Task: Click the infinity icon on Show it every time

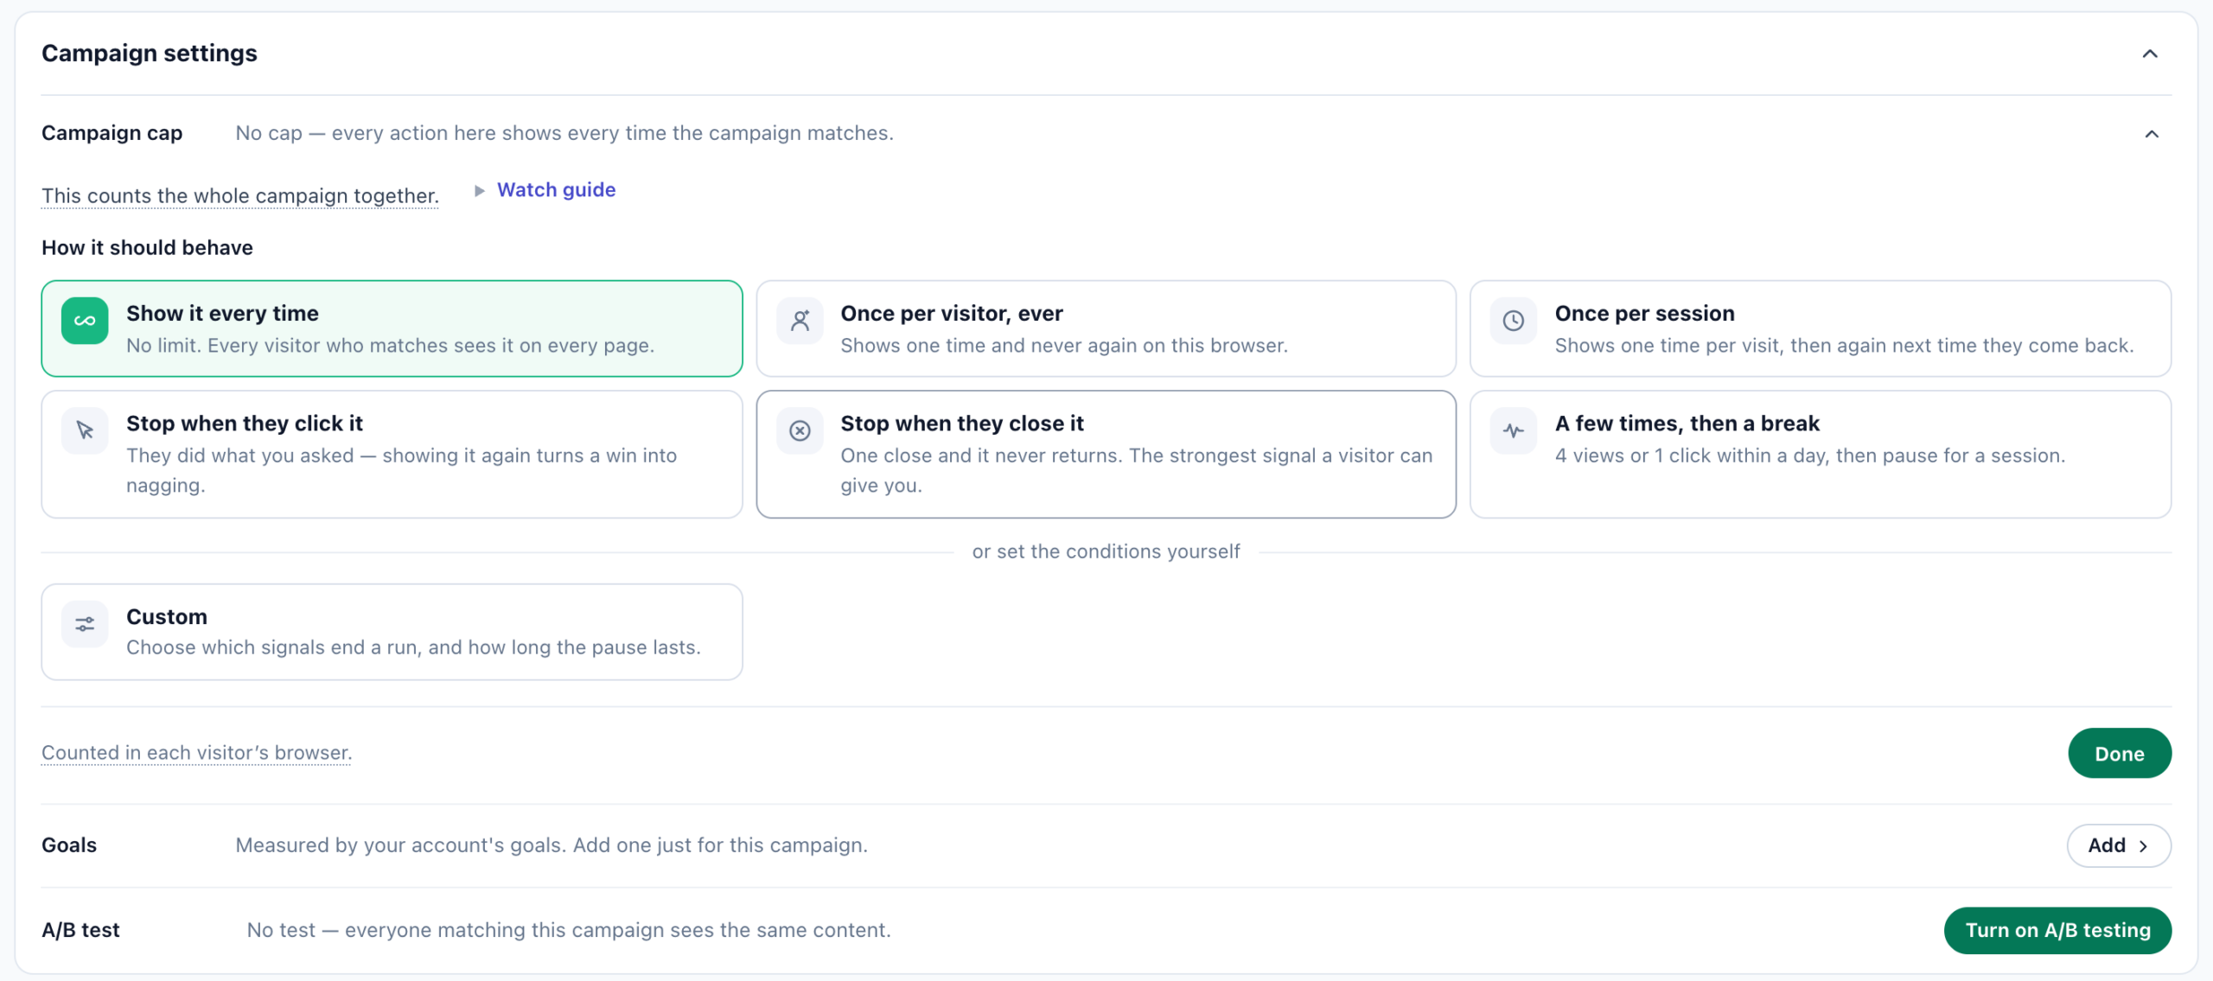Action: [85, 321]
